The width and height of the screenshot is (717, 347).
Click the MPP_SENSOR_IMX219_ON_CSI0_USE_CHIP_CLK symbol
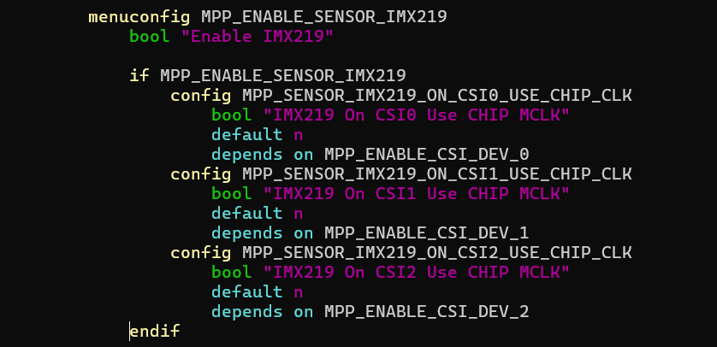coord(436,95)
